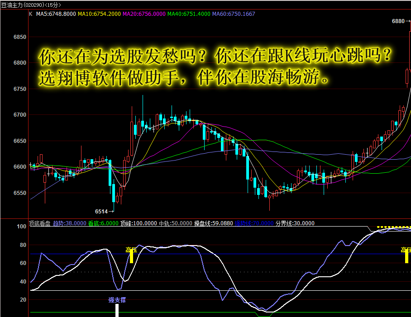Click the 6800 price axis label
Screen dimensions: 411x317
tap(20, 63)
